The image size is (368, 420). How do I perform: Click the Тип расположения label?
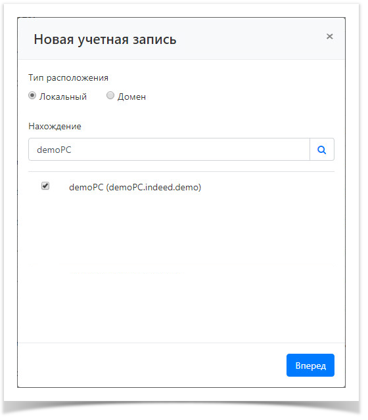click(69, 79)
